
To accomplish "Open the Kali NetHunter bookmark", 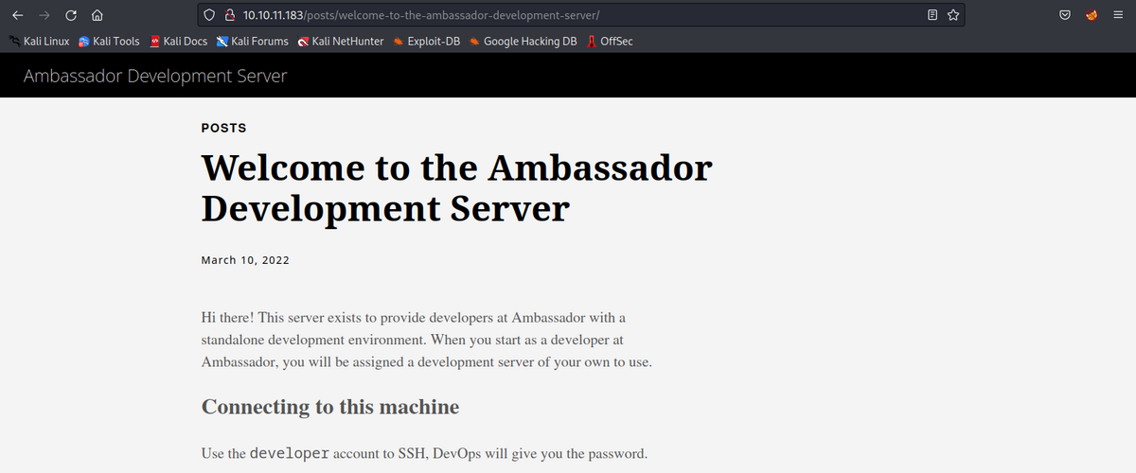I will coord(340,42).
